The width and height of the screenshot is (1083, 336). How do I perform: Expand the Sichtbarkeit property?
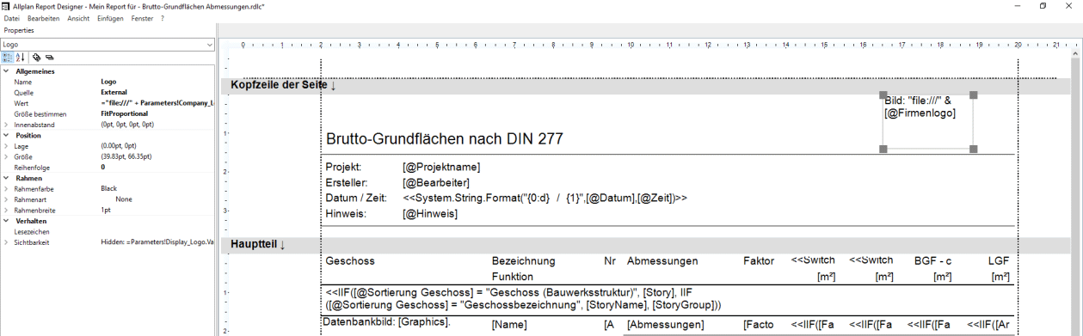click(x=5, y=242)
